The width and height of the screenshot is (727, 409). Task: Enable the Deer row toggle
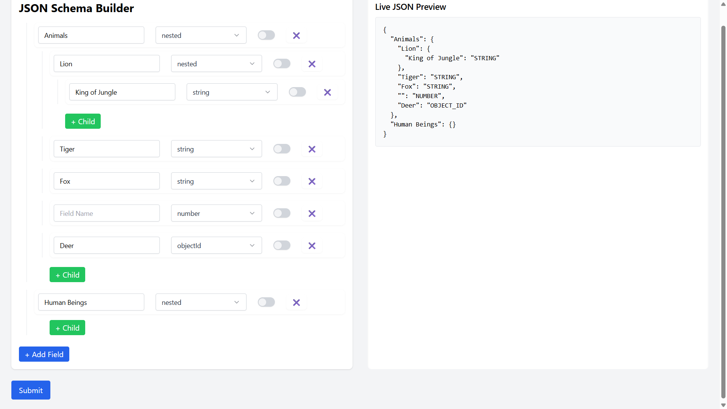coord(282,245)
